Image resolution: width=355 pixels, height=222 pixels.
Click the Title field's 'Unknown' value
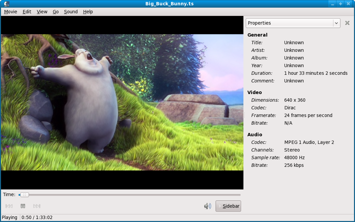[x=294, y=43]
